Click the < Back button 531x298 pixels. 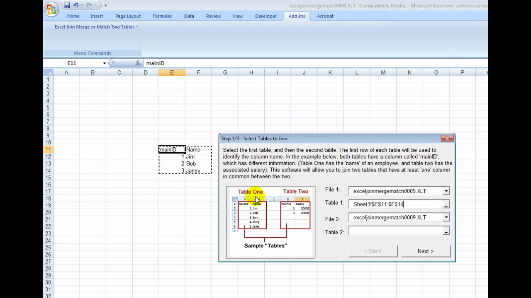coord(373,251)
